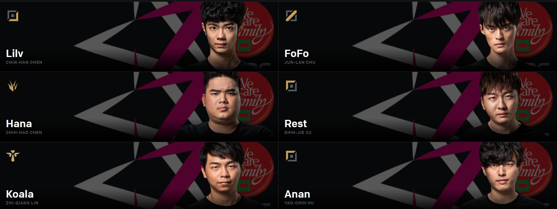Open FoFo's player profile name
The width and height of the screenshot is (557, 209).
(297, 53)
